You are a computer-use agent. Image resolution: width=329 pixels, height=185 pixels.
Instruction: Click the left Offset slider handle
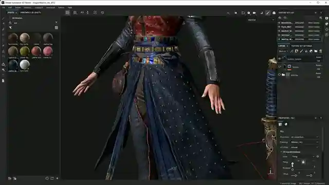pyautogui.click(x=296, y=175)
